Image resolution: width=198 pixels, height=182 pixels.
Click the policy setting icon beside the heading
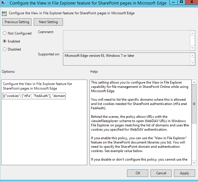click(4, 13)
